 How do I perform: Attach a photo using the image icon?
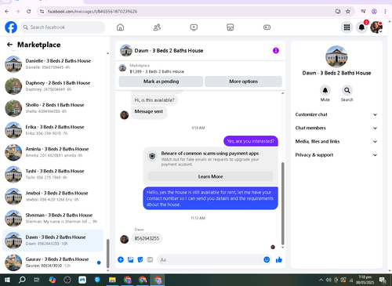click(x=130, y=259)
